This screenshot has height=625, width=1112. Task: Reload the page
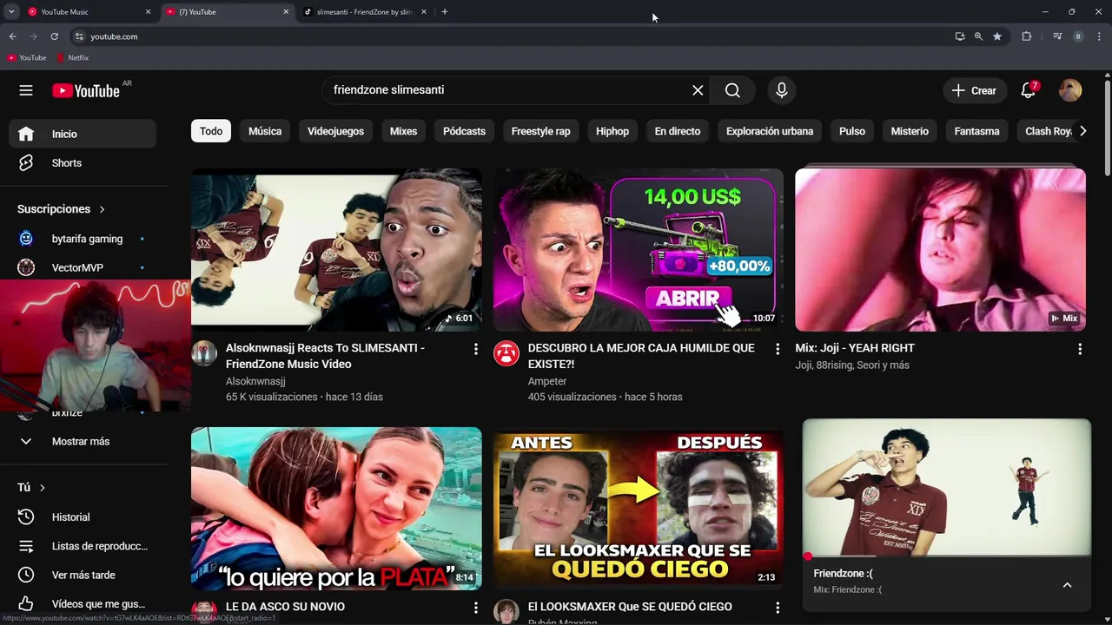54,36
